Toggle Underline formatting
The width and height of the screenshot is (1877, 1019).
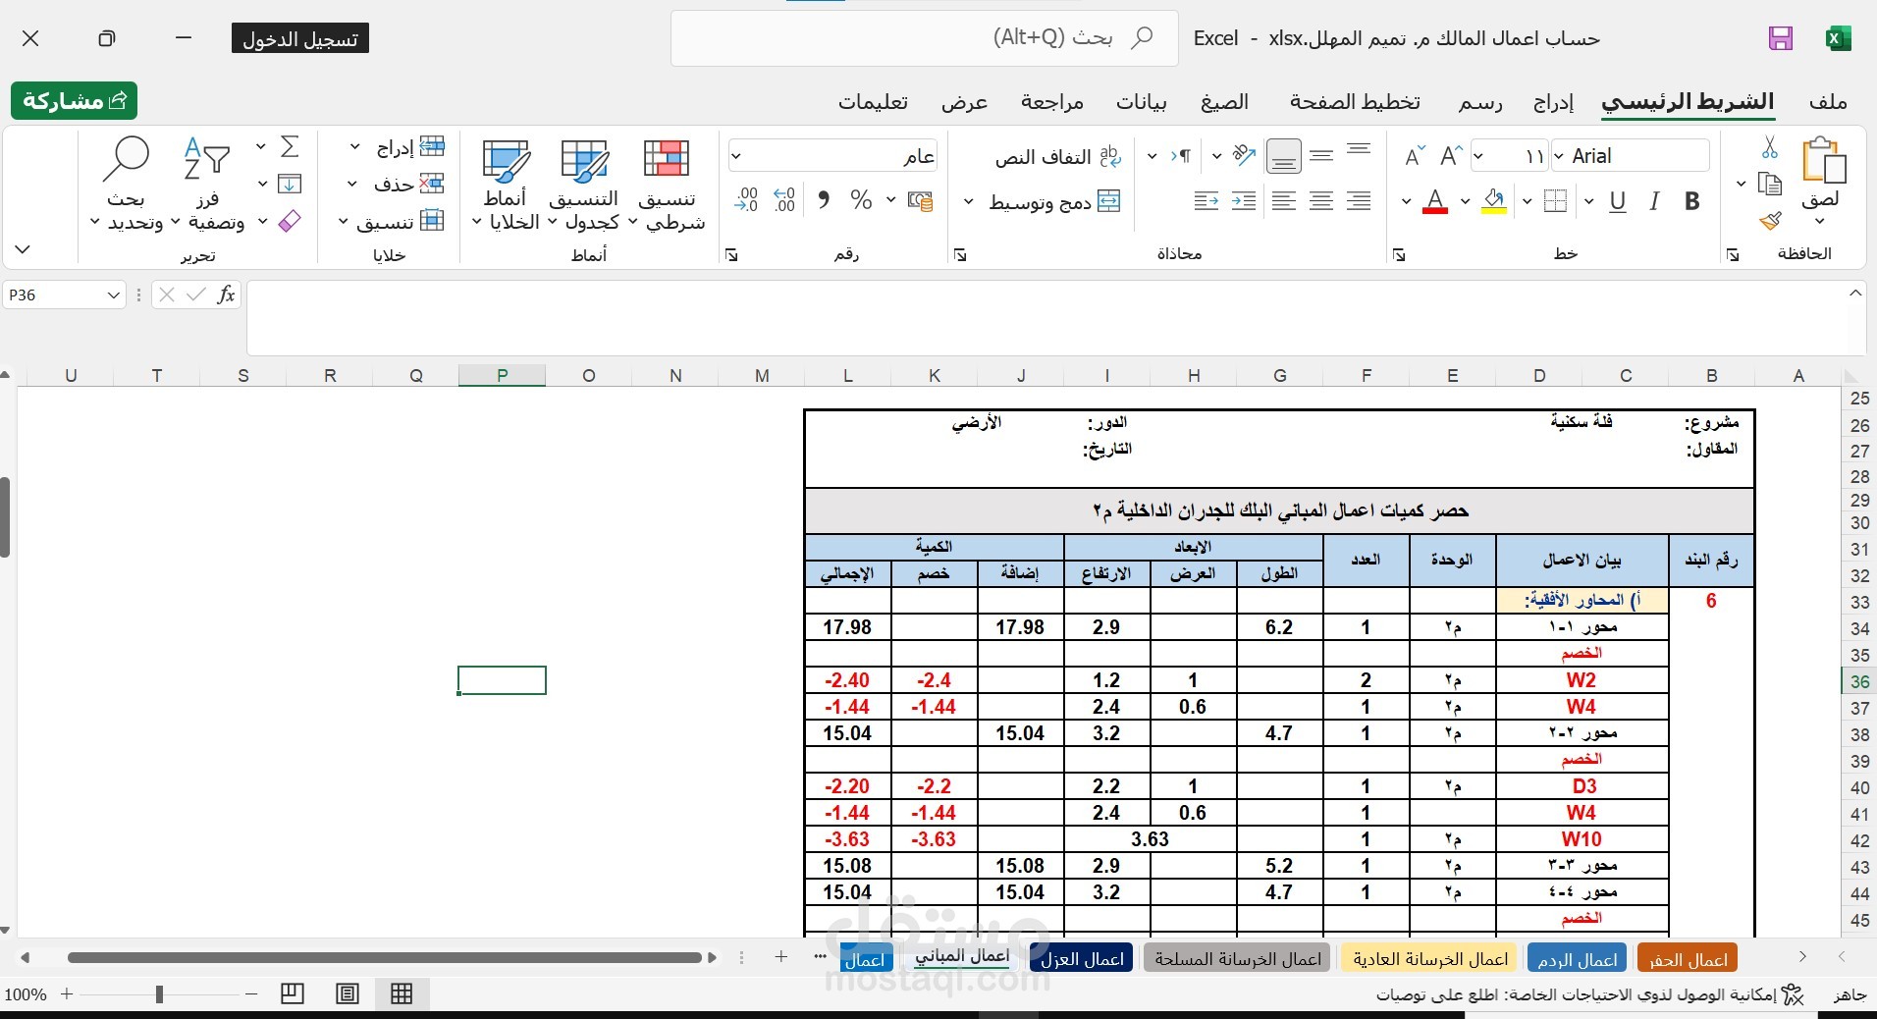pyautogui.click(x=1618, y=201)
